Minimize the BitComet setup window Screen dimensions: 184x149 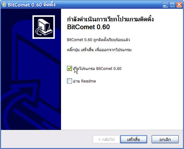pyautogui.click(x=165, y=5)
